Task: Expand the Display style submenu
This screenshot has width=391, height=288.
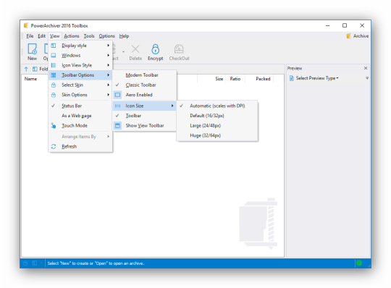Action: click(x=80, y=46)
